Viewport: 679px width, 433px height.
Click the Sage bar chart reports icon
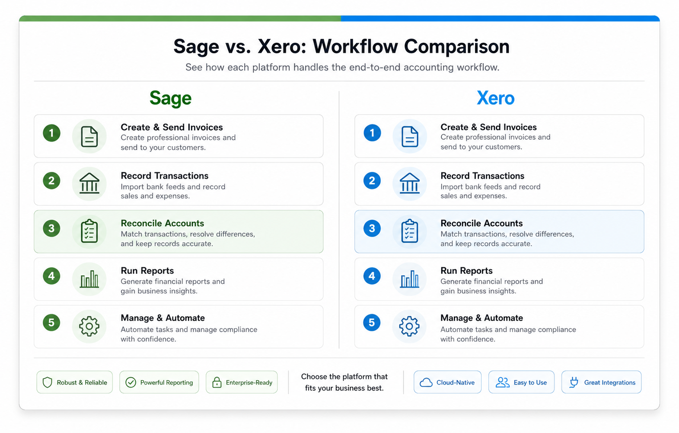[x=89, y=279]
